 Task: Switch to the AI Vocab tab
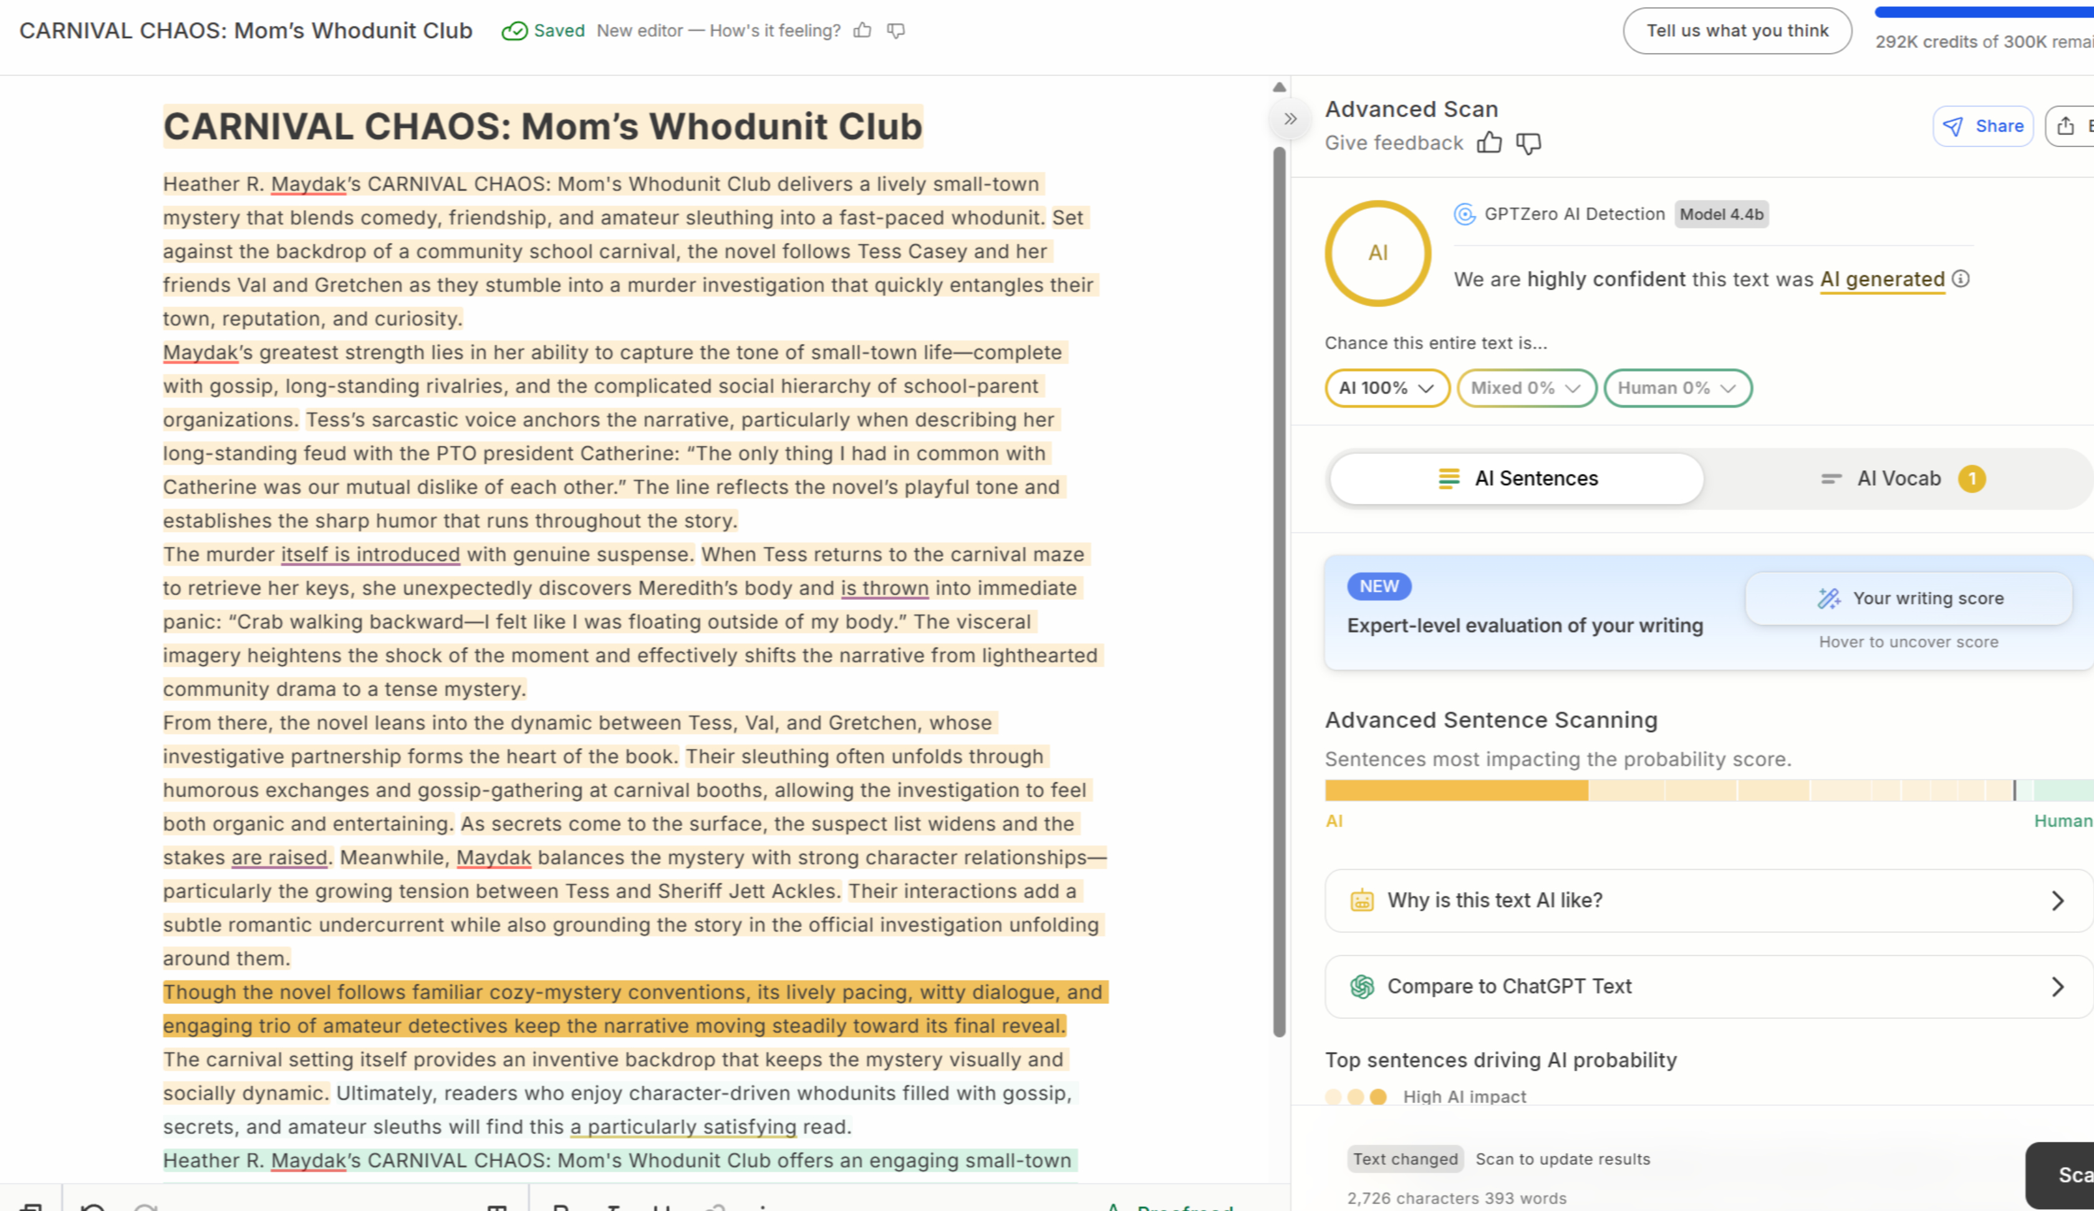pyautogui.click(x=1898, y=479)
